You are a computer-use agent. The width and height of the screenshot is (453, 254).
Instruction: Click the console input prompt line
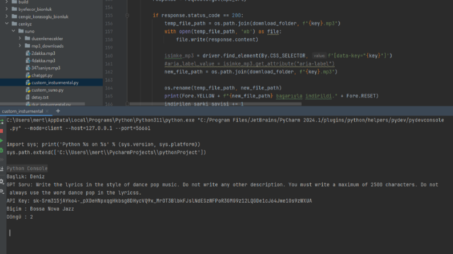(230, 233)
